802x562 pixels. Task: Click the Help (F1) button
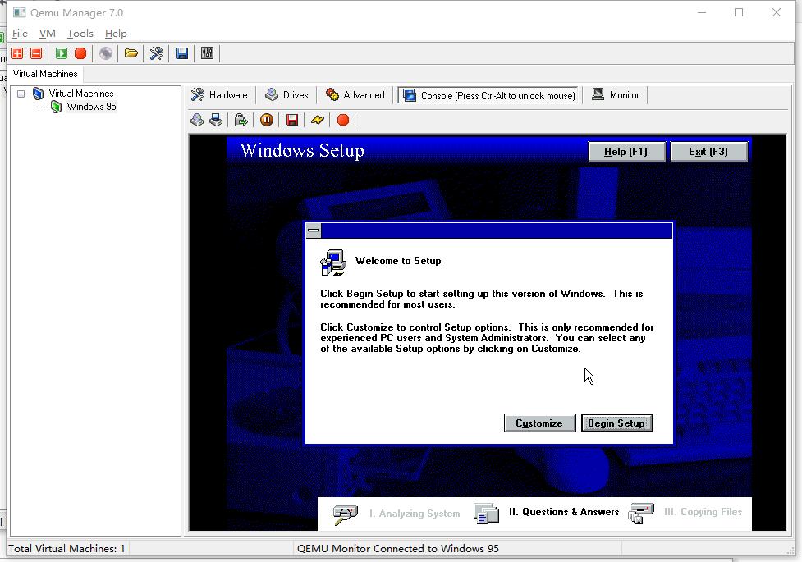(x=626, y=151)
